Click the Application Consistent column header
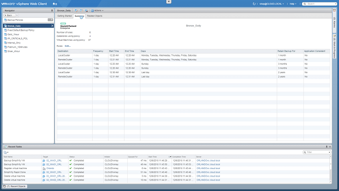The height and width of the screenshot is (191, 339). tap(317, 51)
